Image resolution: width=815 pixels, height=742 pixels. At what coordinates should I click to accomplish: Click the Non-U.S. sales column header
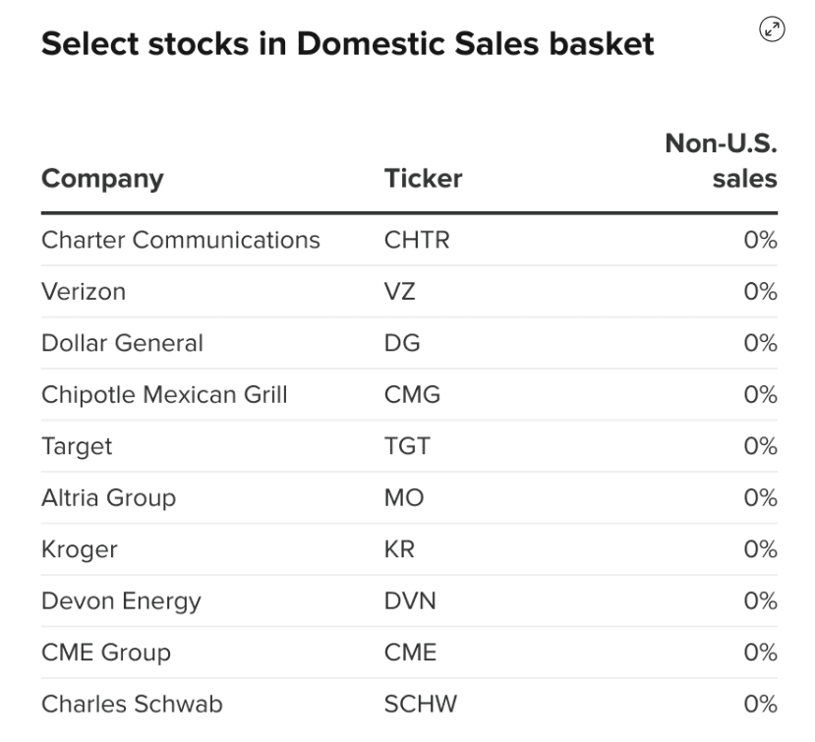pos(721,161)
